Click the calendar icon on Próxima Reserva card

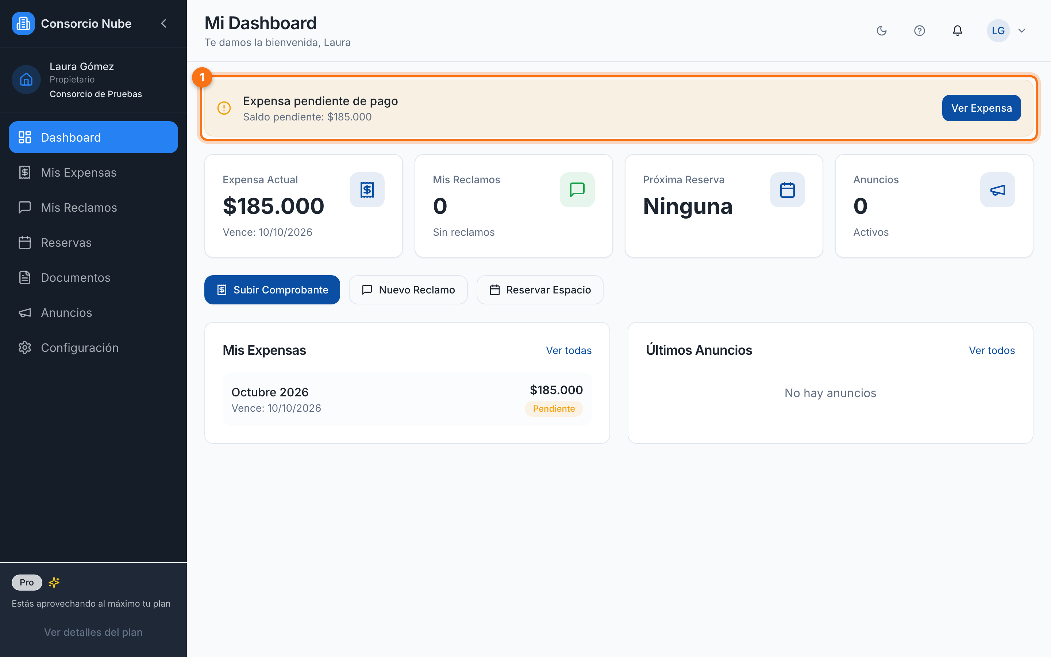click(788, 190)
